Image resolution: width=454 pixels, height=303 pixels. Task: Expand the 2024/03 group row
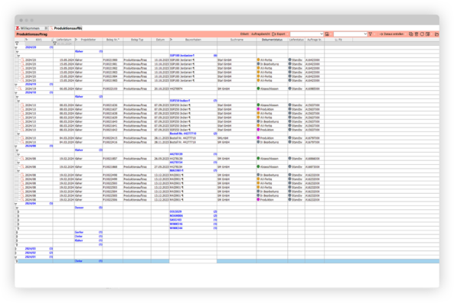(16, 249)
